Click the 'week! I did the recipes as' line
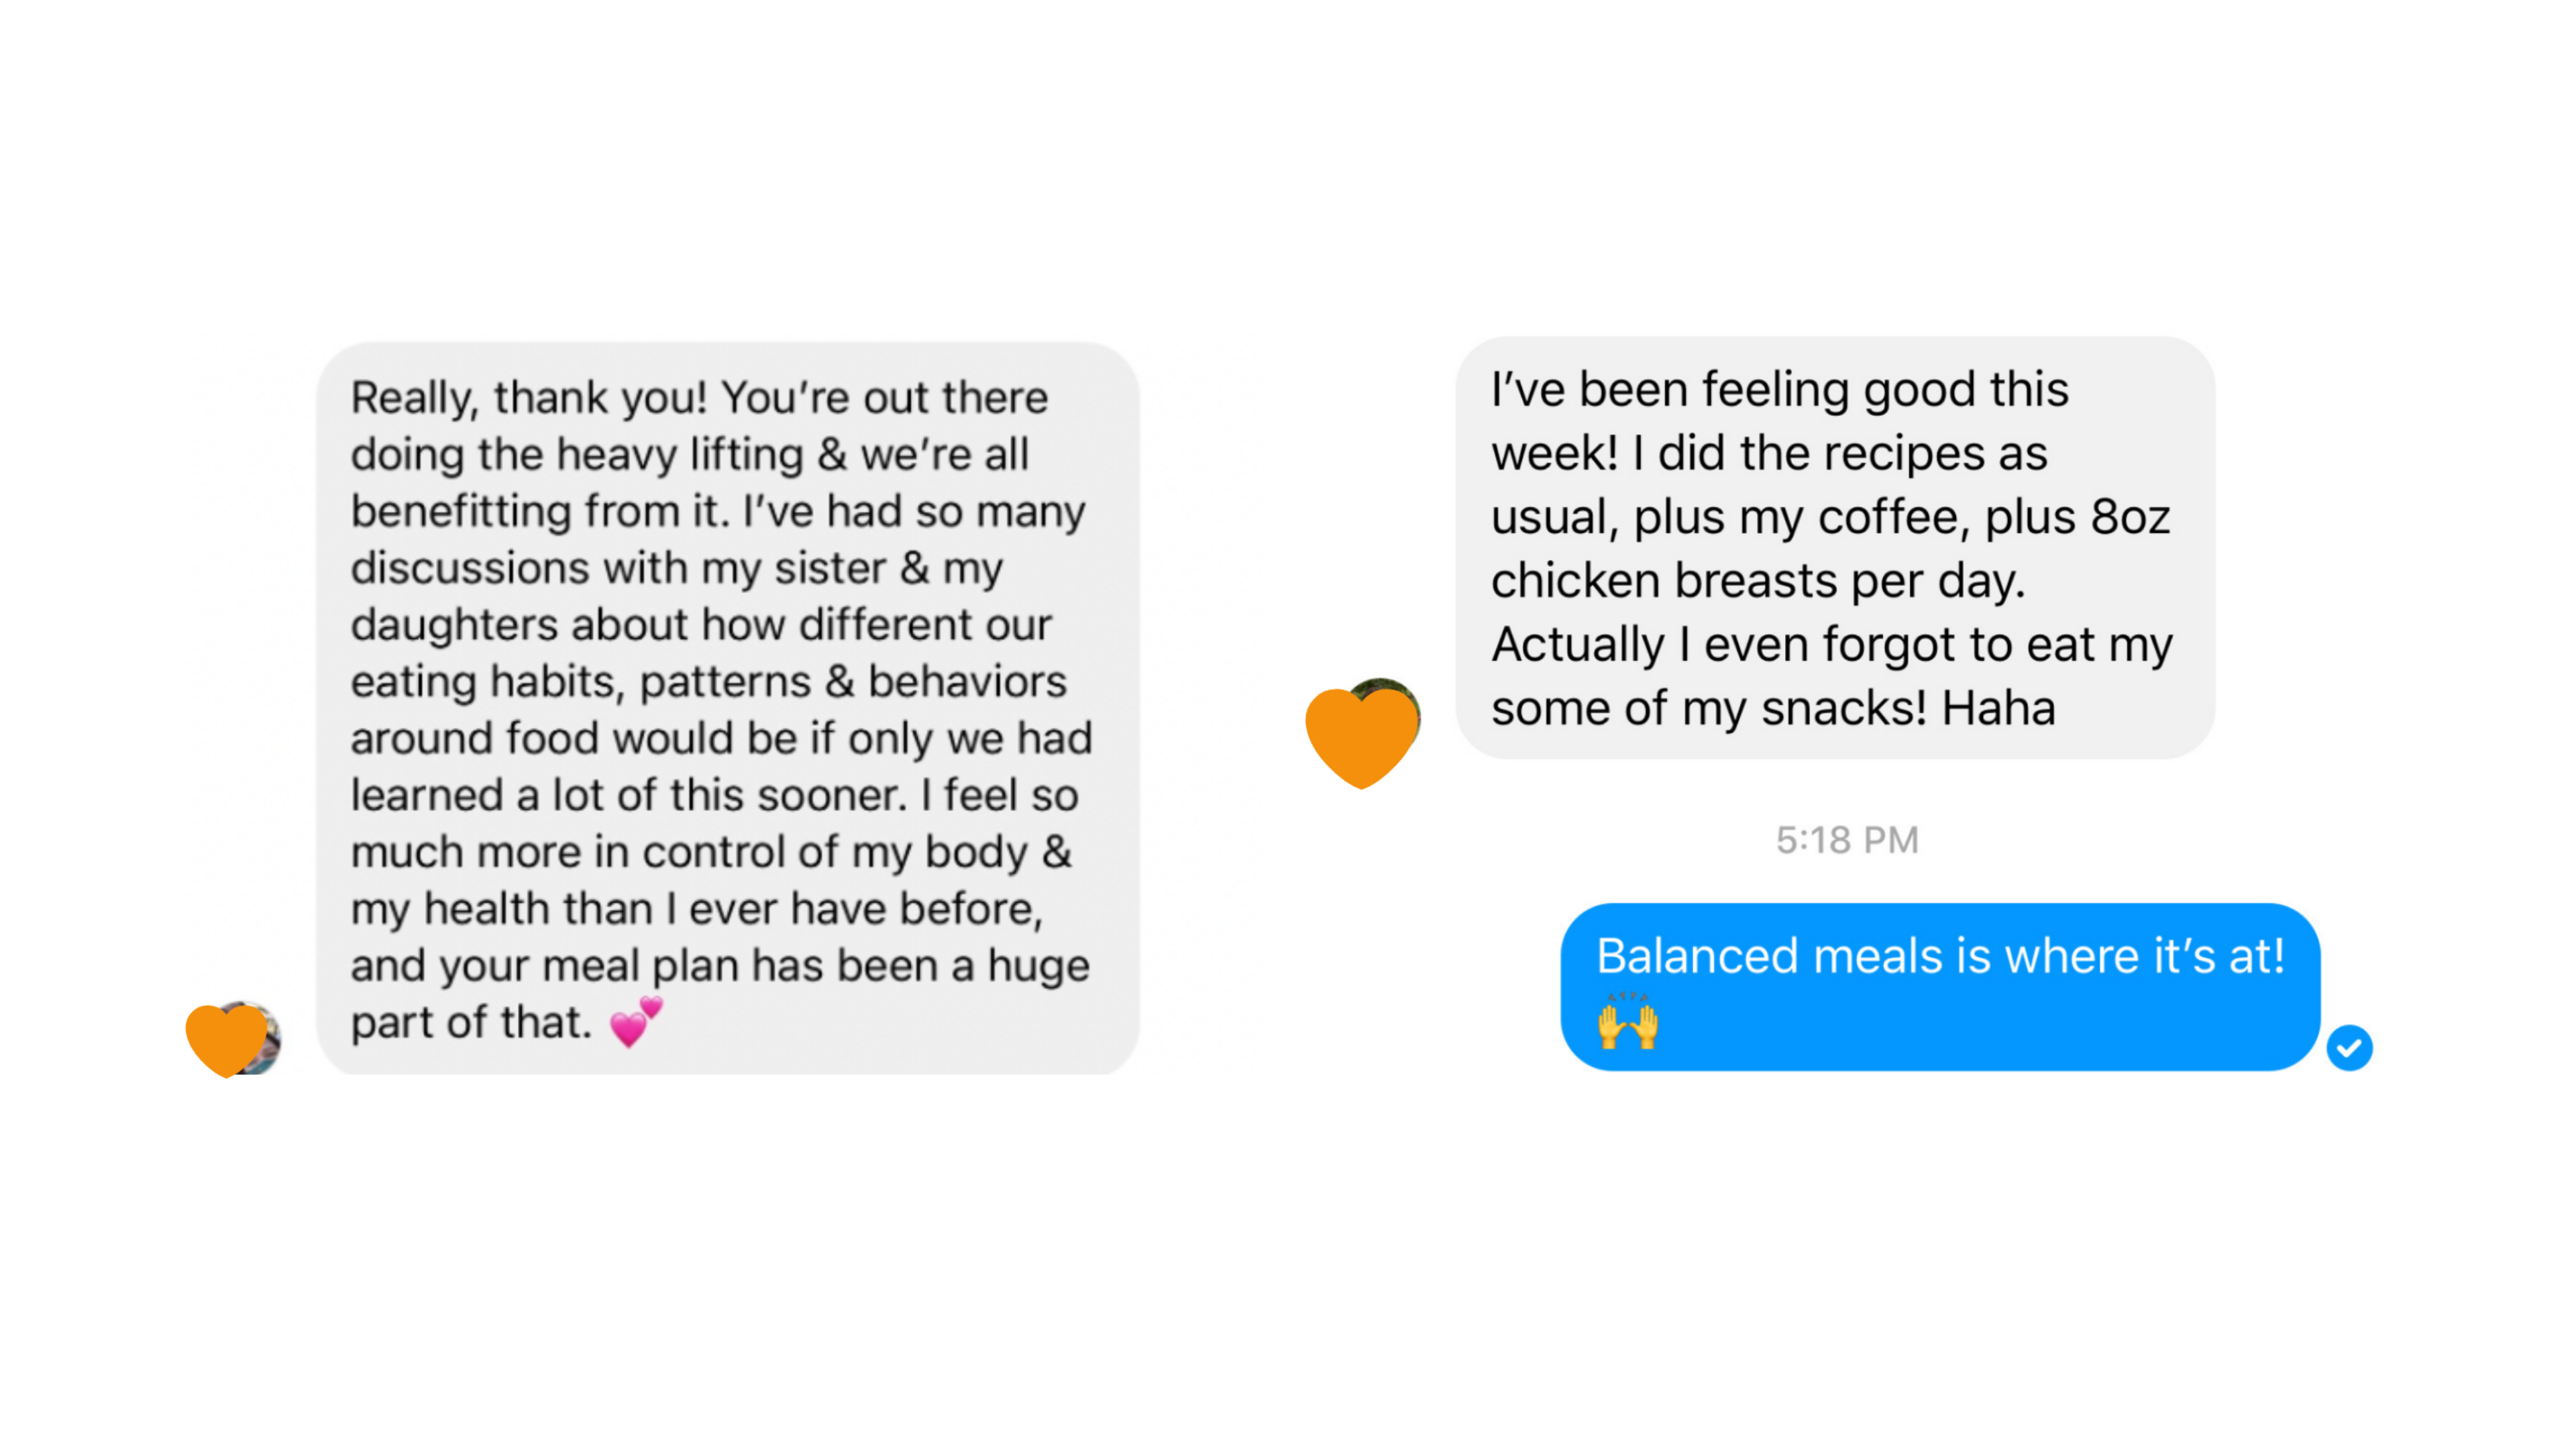Image resolution: width=2576 pixels, height=1449 pixels. coord(1769,453)
